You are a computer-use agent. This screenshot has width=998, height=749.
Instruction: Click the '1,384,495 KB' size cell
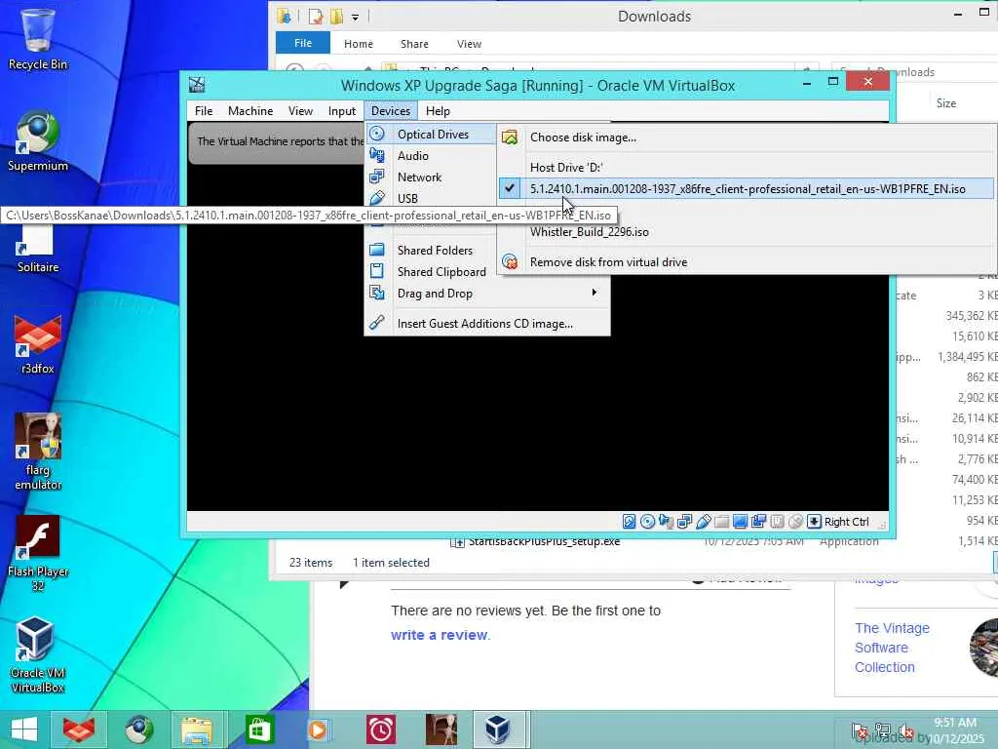point(967,357)
